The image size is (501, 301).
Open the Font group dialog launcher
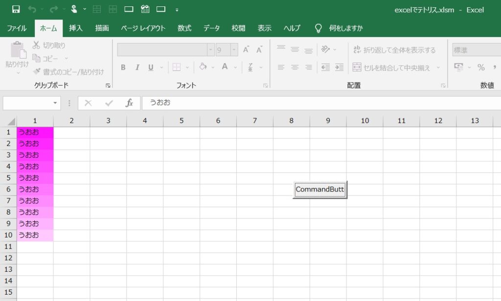pos(266,86)
